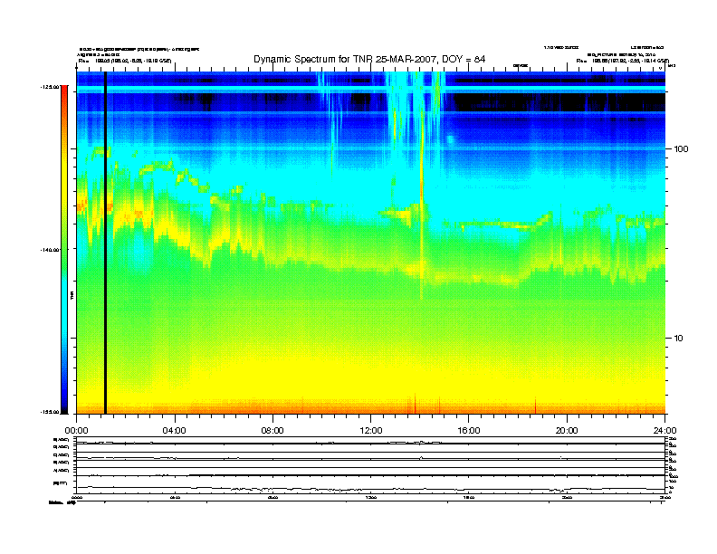
Task: Click the 'R =' position text at upper left
Action: (x=124, y=61)
